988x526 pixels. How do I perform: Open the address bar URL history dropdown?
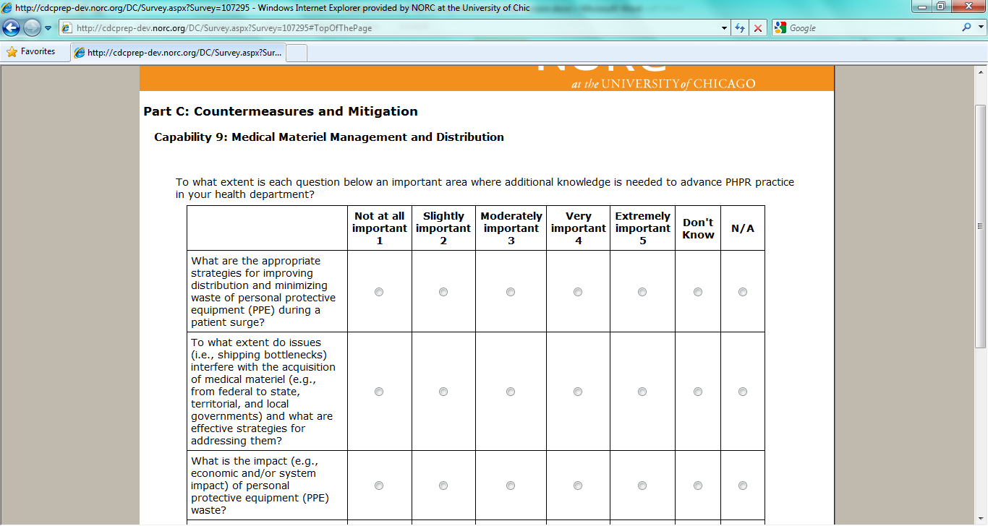coord(725,28)
